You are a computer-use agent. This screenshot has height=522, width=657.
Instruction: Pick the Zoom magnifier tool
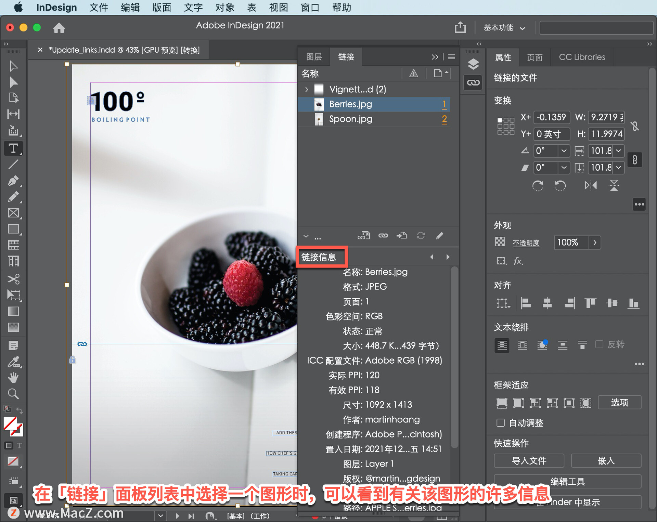(13, 394)
